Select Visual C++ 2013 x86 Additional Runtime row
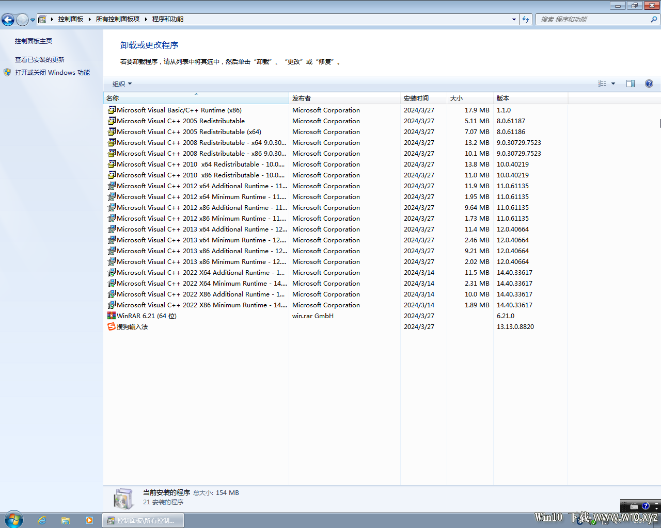The image size is (661, 528). (x=336, y=251)
